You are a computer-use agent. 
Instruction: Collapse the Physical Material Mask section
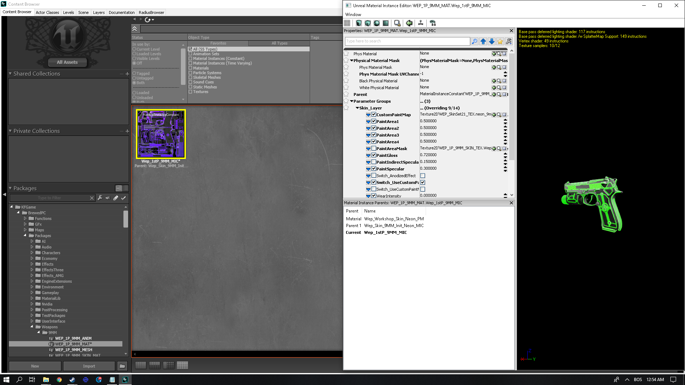351,61
